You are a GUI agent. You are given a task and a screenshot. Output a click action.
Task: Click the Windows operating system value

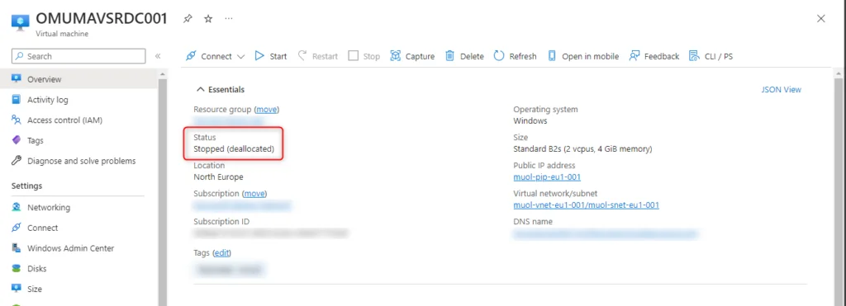pyautogui.click(x=530, y=121)
